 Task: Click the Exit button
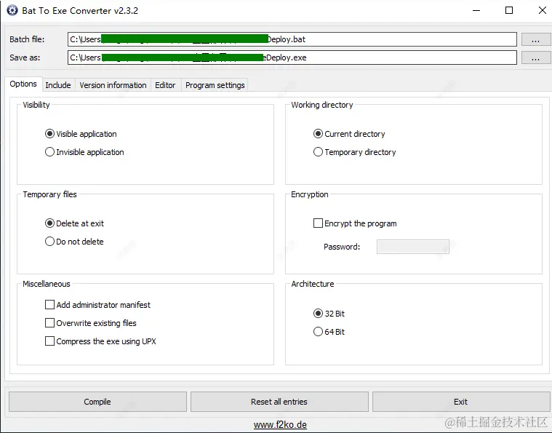(460, 402)
